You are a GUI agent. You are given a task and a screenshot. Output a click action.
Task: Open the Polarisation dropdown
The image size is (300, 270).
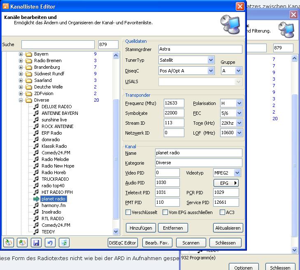239,103
